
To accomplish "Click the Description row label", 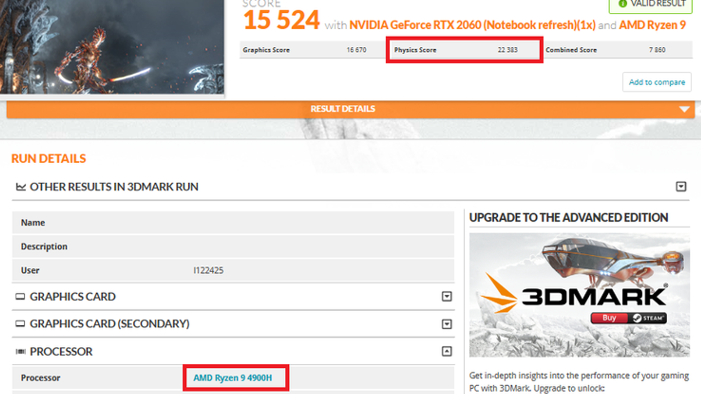I will point(44,246).
